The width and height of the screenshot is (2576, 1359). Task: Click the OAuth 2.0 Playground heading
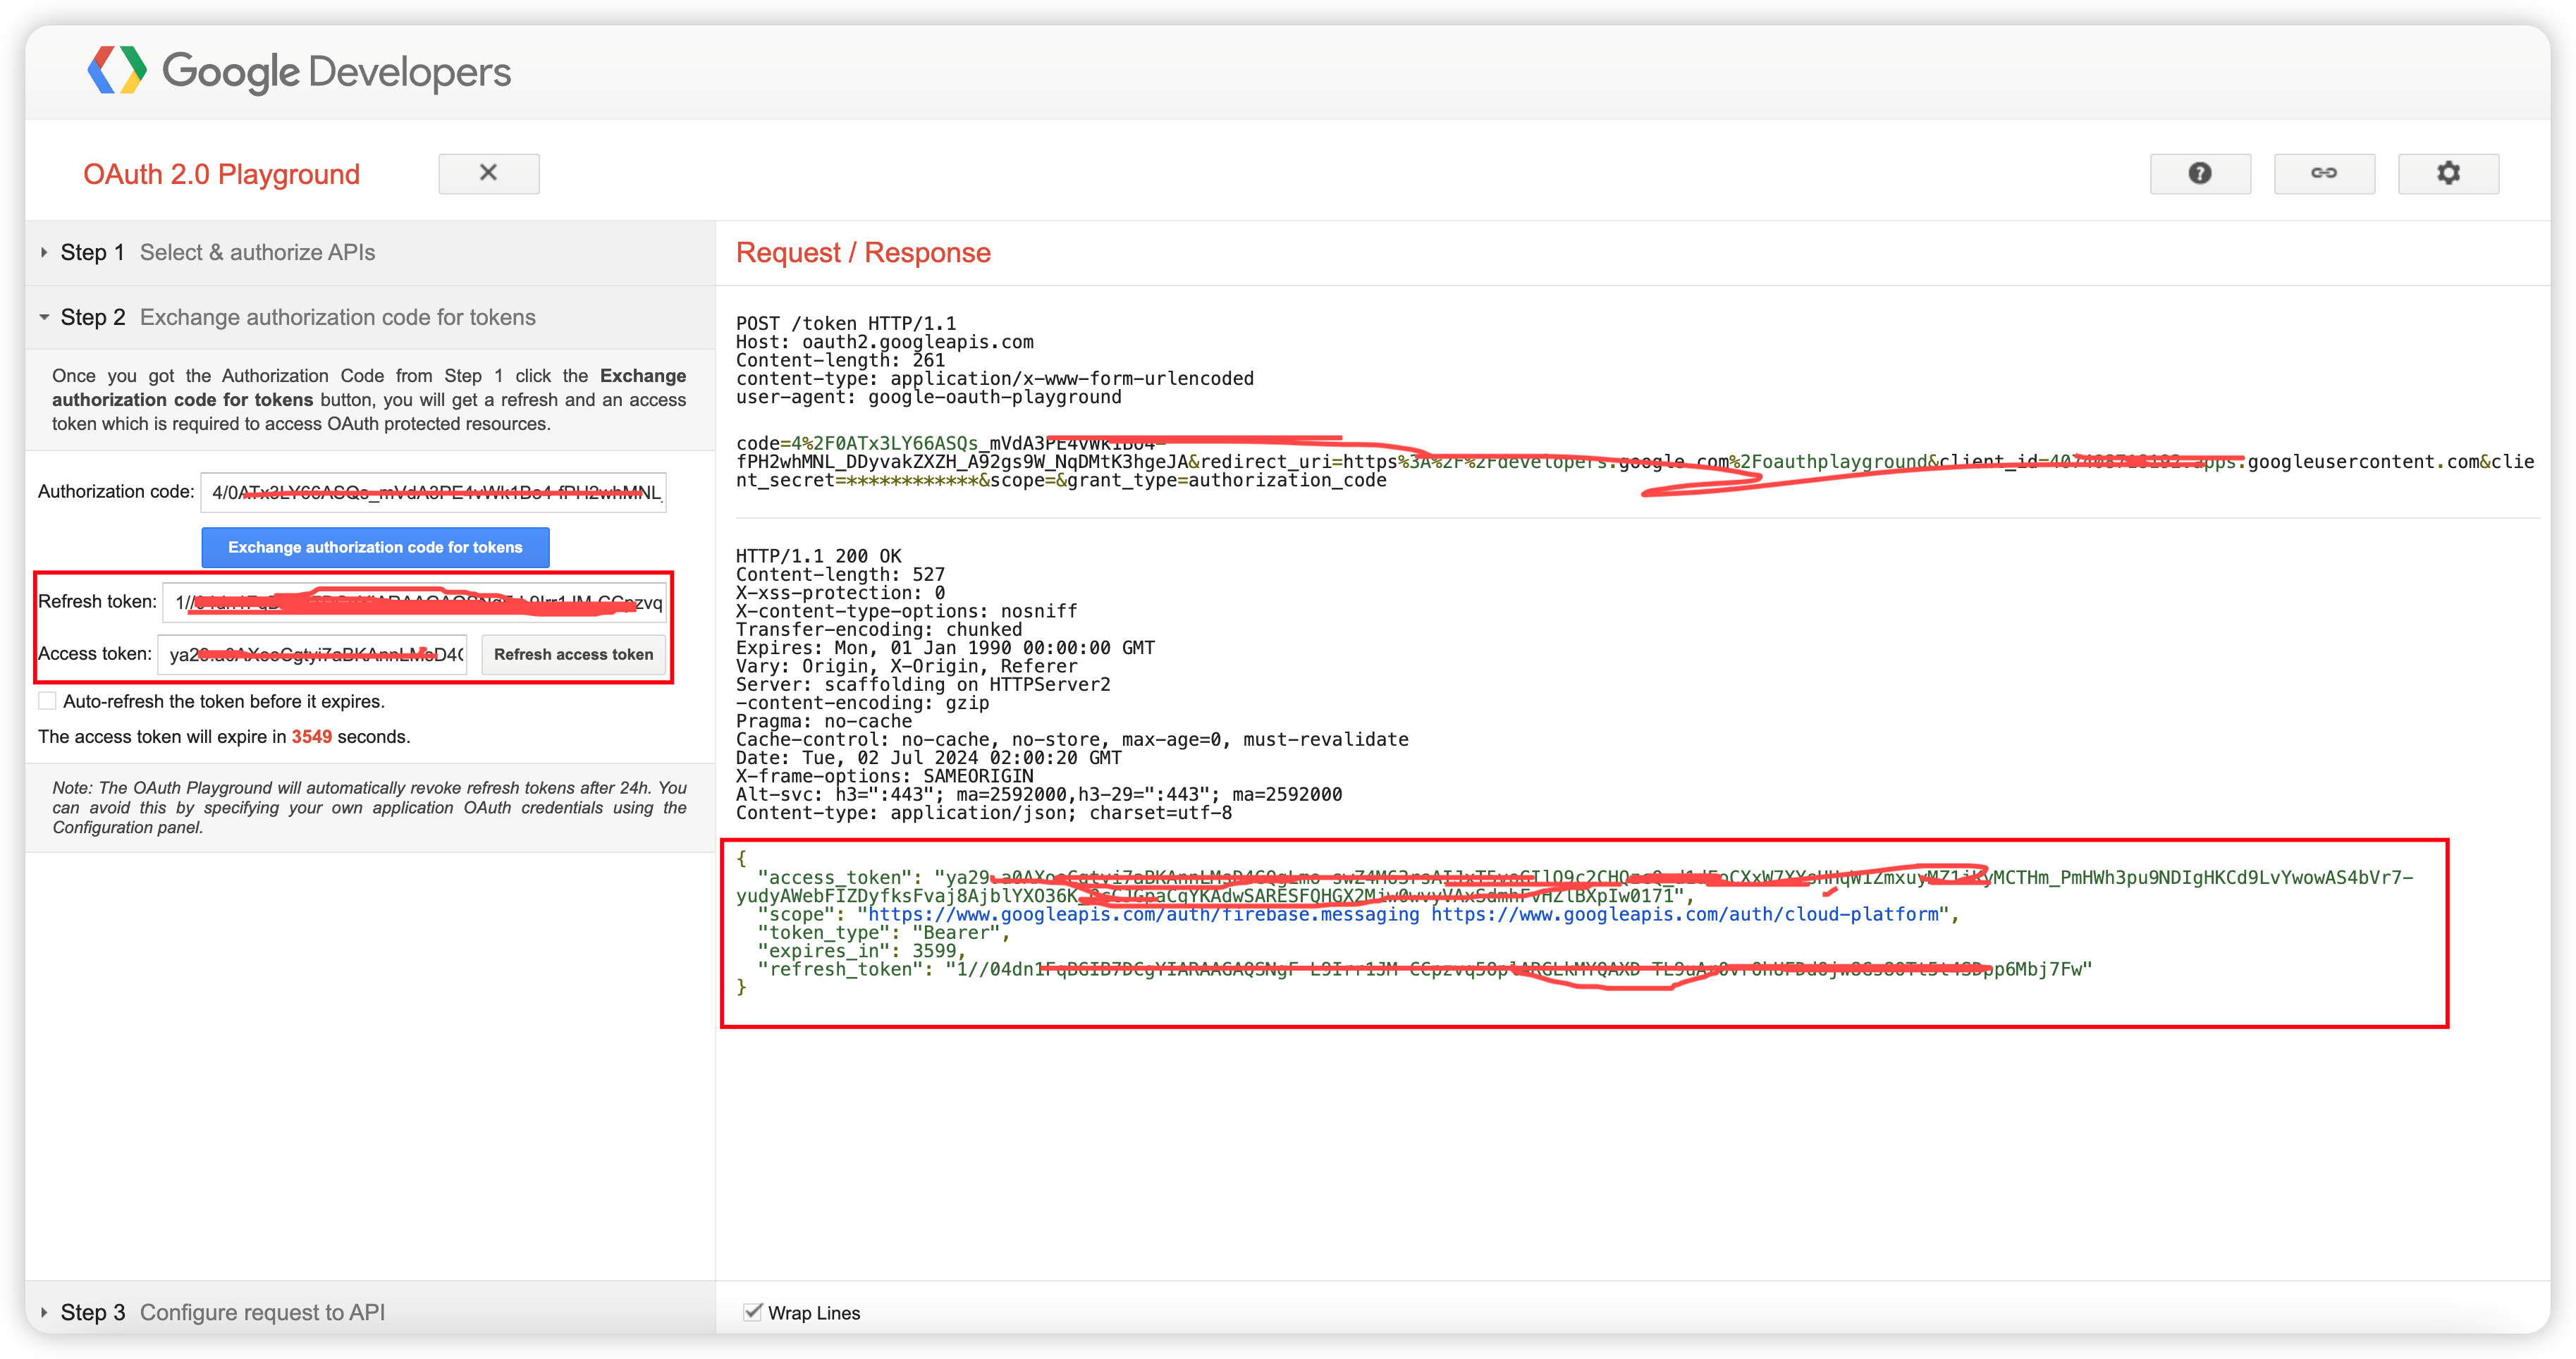[221, 174]
